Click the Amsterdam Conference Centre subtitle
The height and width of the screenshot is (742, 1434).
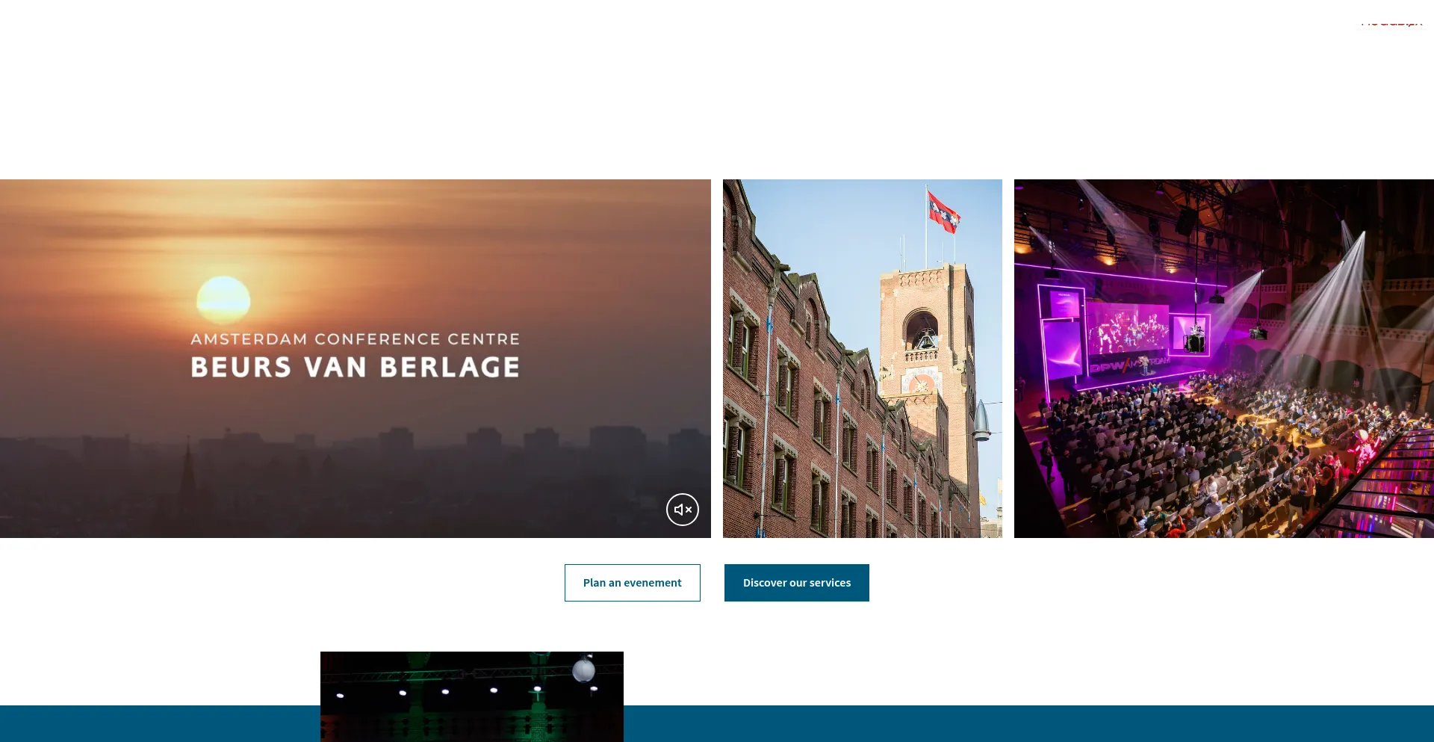coord(355,339)
